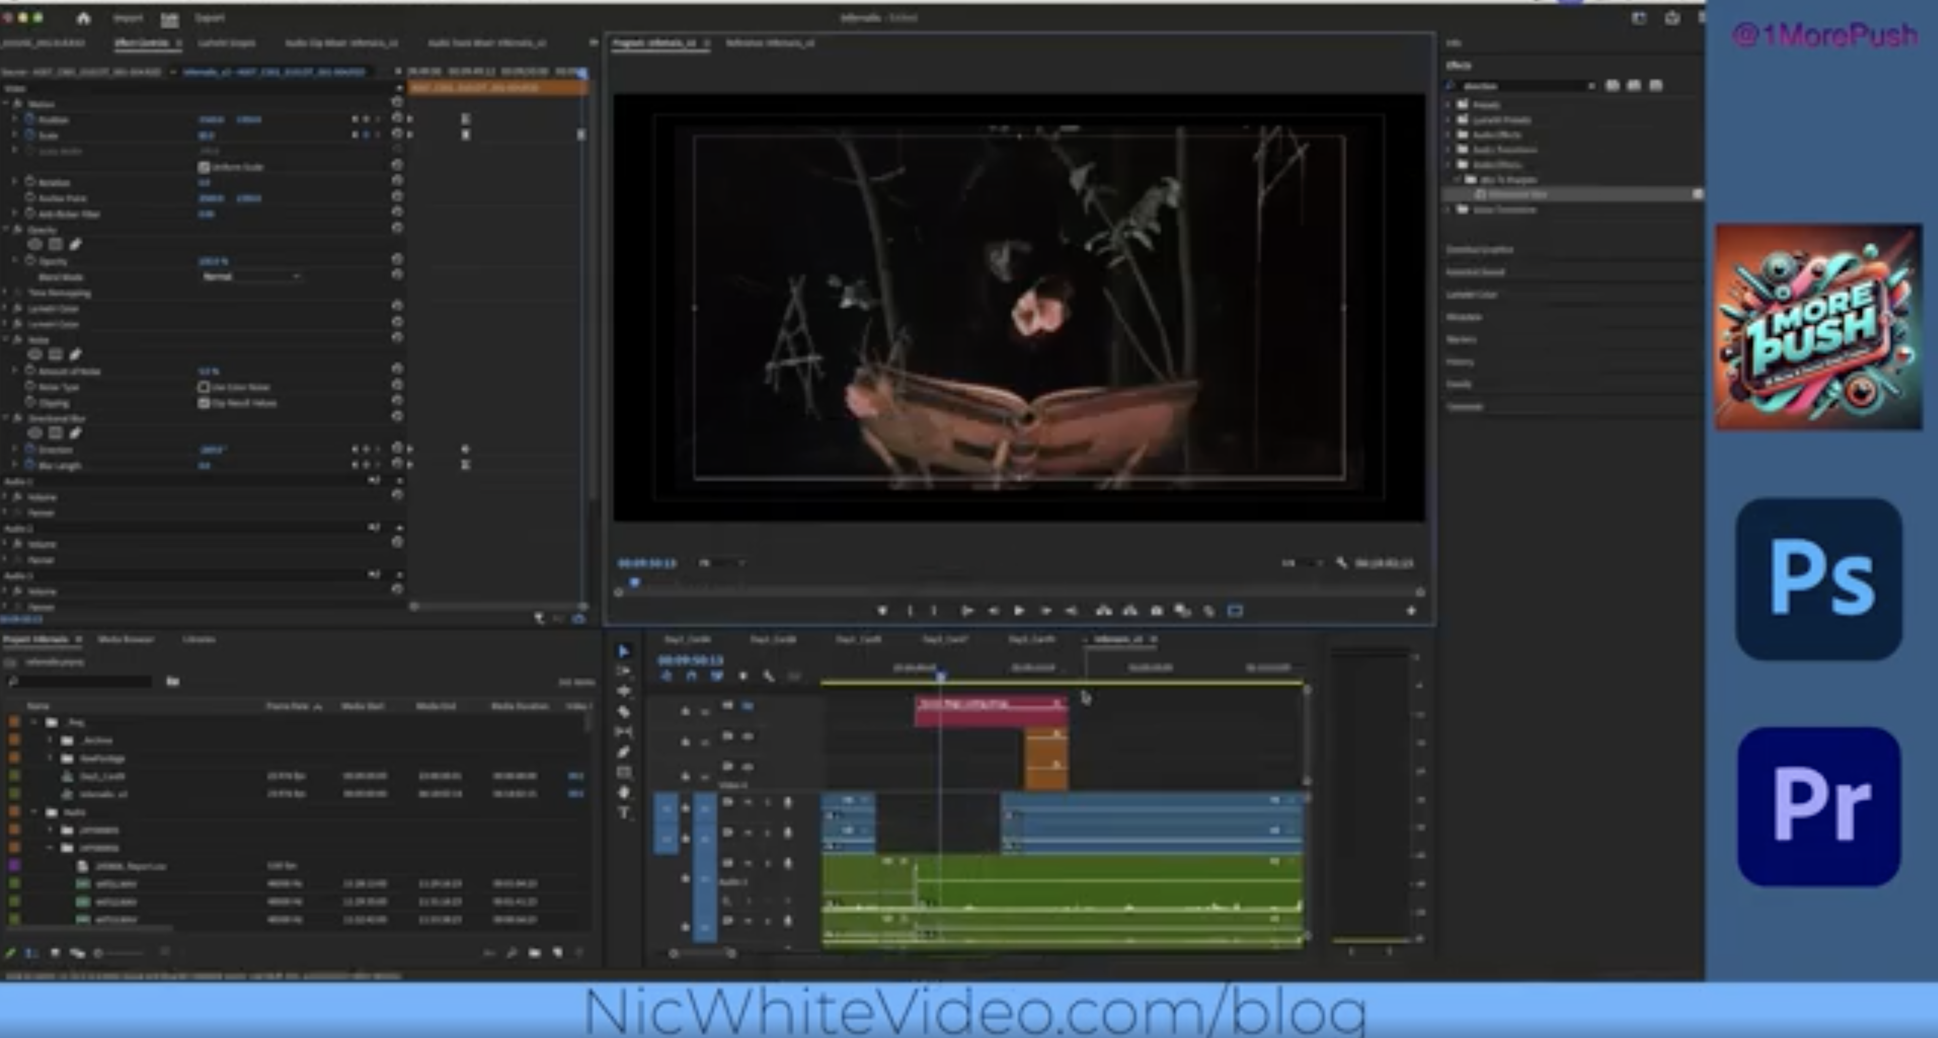Open the Essential Graphics panel
This screenshot has width=1938, height=1038.
pos(1479,249)
